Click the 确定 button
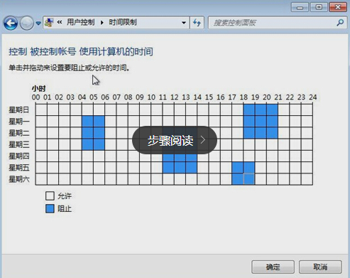This screenshot has width=350, height=278. click(273, 267)
